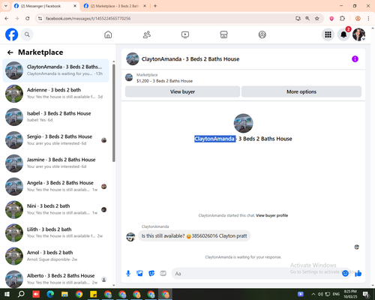Open the Chrome three-dot menu

(x=368, y=19)
